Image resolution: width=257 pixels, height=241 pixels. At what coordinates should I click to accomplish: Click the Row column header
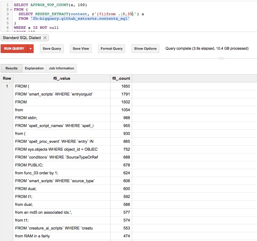tap(7, 79)
